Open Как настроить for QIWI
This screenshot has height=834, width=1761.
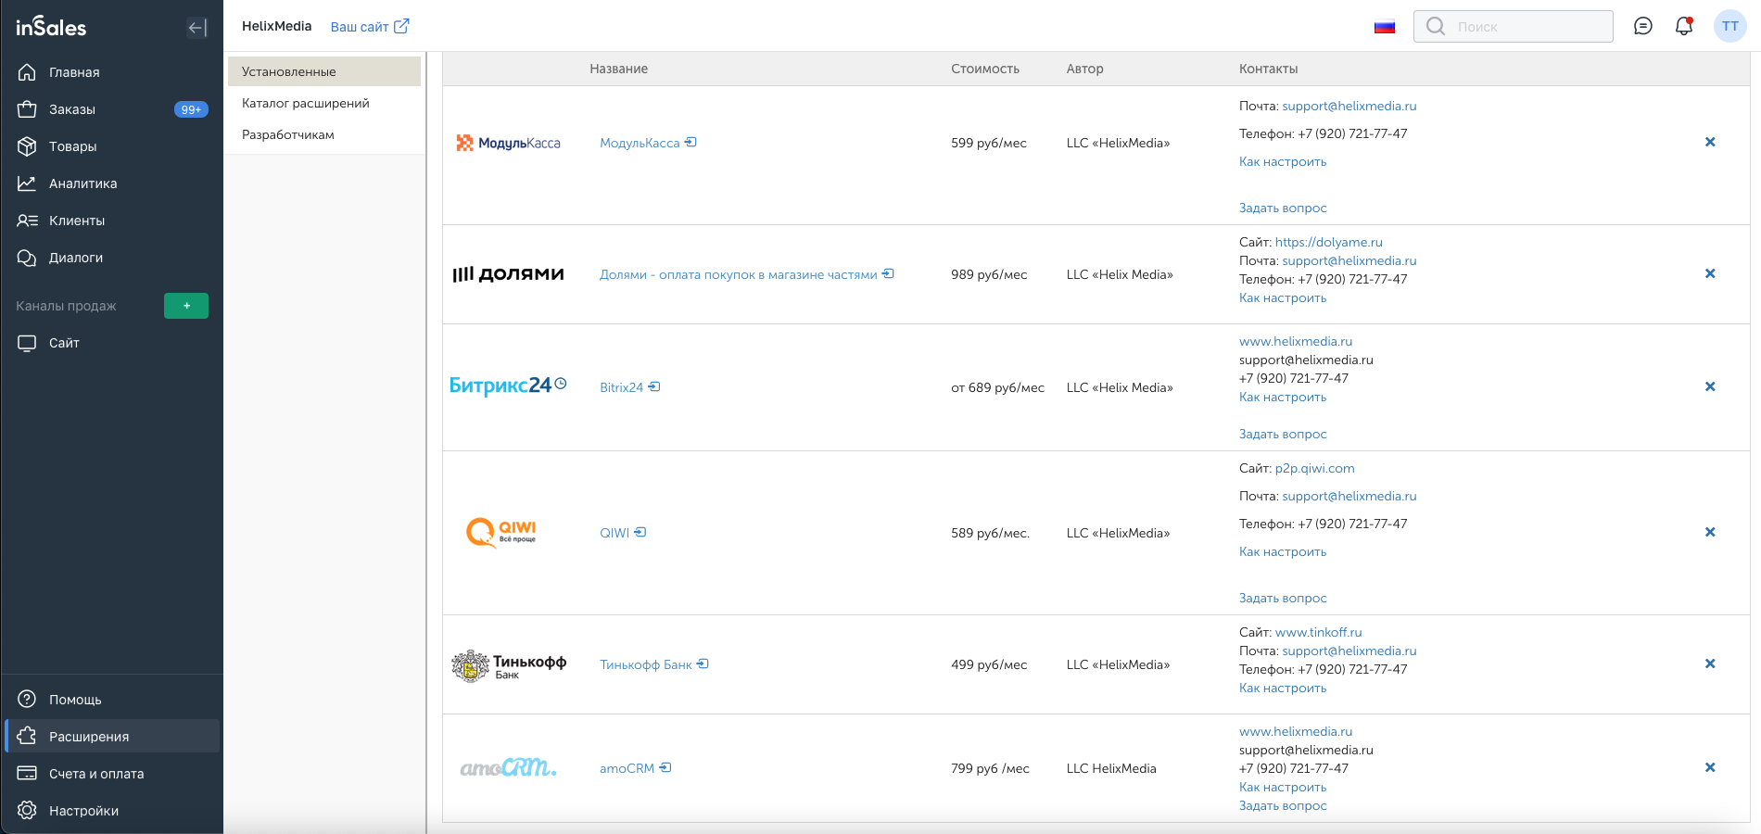click(1283, 551)
